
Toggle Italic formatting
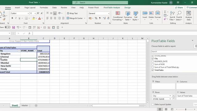(x=16, y=18)
